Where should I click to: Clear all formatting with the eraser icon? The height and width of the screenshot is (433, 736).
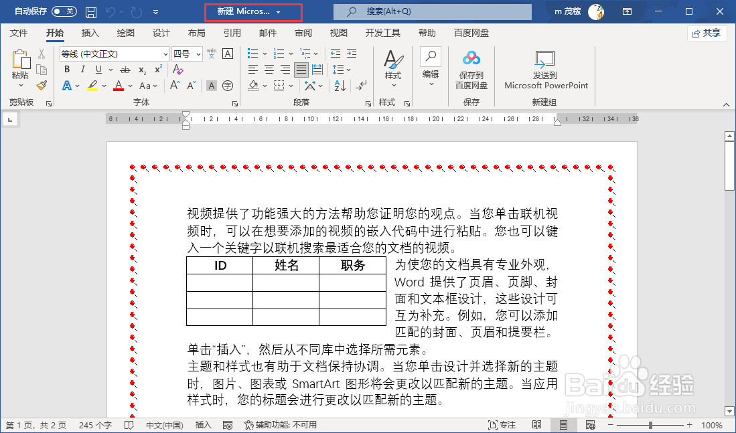(x=177, y=69)
